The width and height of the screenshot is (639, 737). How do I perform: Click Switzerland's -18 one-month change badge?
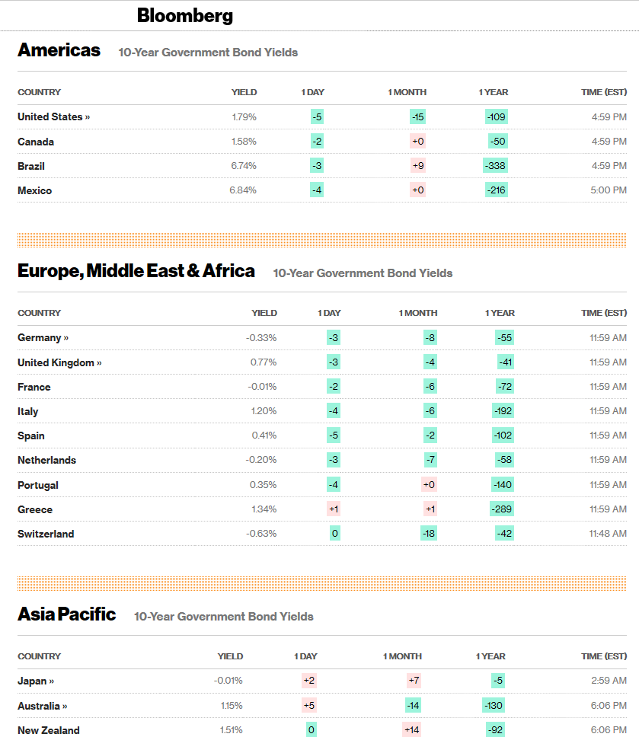point(429,534)
